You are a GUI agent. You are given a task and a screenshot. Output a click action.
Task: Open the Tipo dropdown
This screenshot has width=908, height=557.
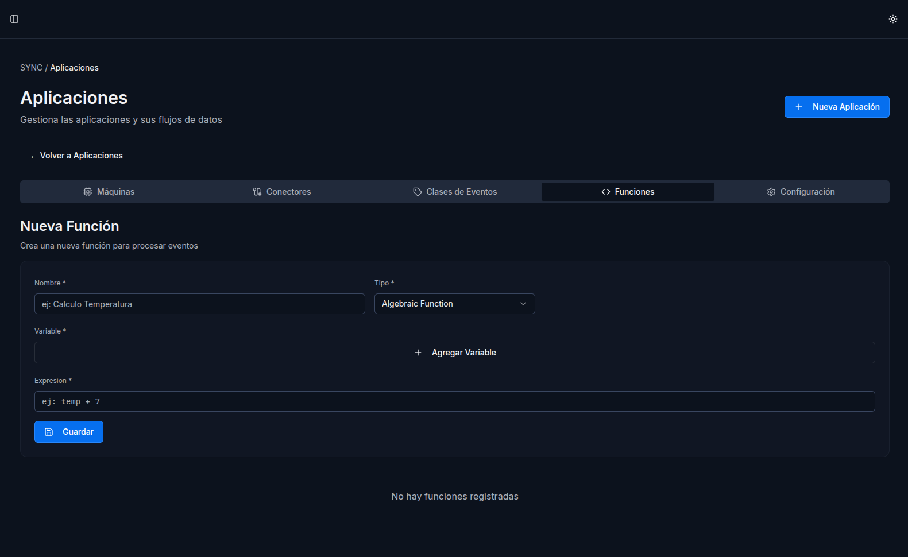[x=454, y=304]
